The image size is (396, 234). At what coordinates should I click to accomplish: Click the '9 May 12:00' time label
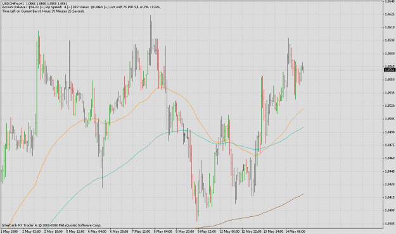(x=207, y=231)
